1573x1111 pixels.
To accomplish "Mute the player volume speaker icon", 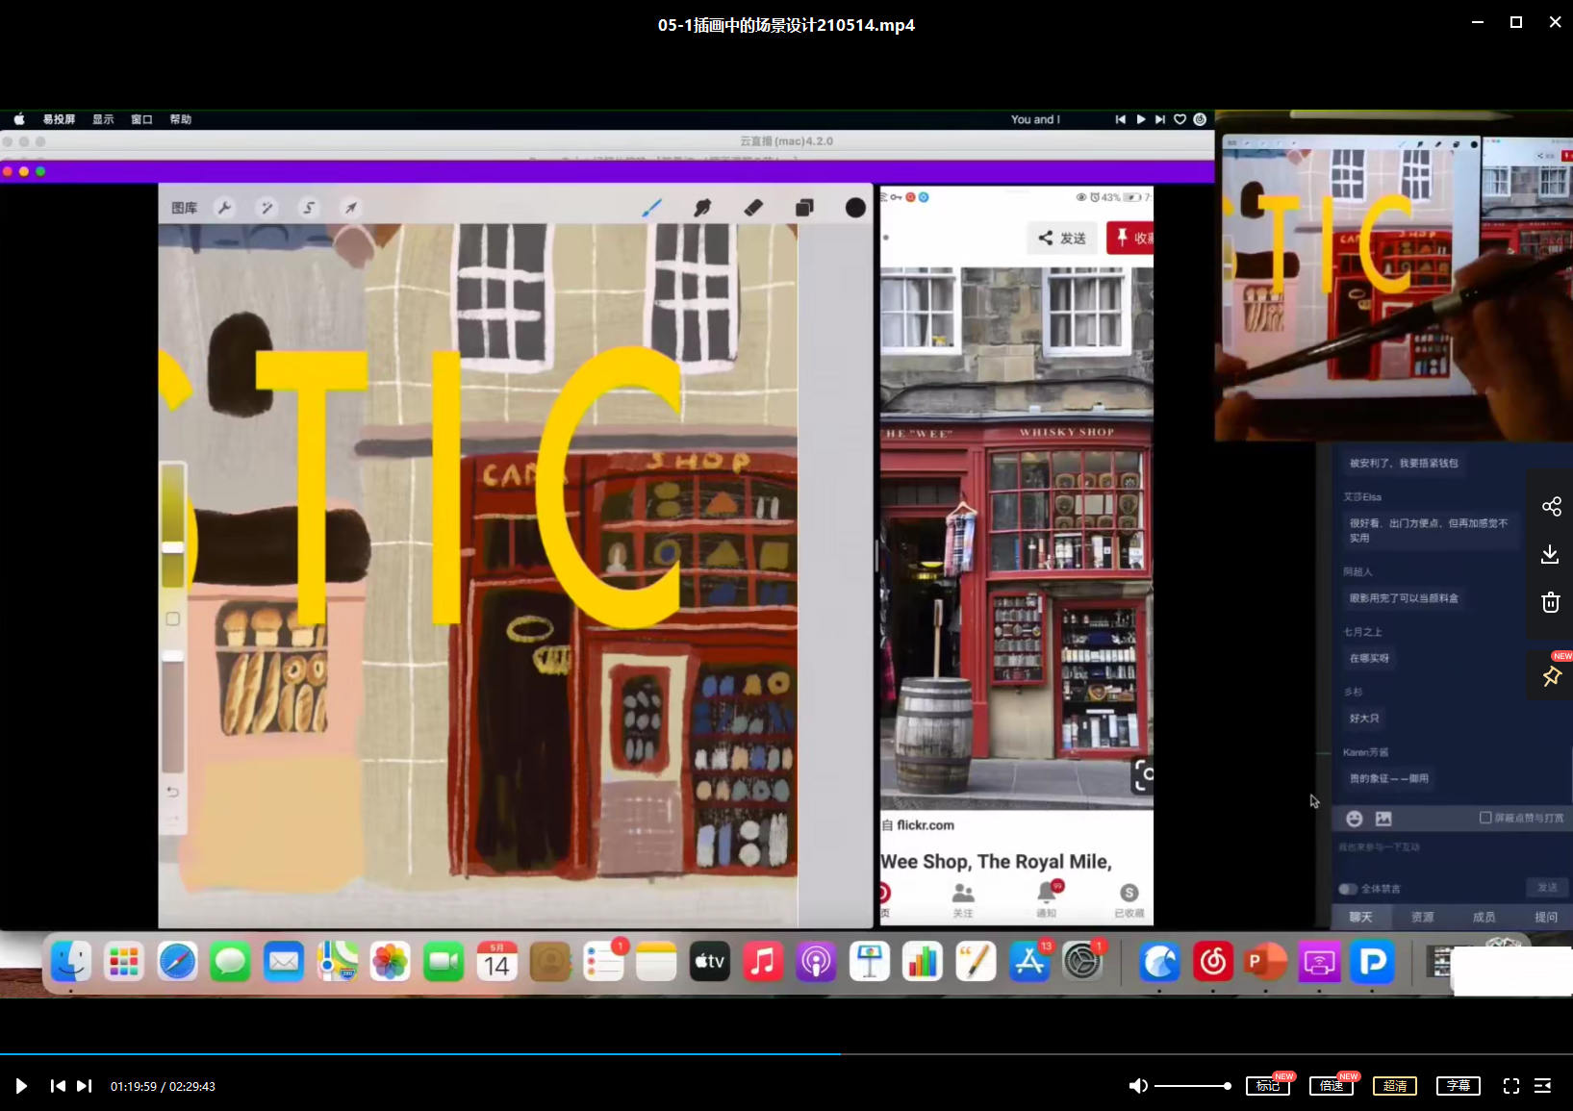I will click(1138, 1086).
